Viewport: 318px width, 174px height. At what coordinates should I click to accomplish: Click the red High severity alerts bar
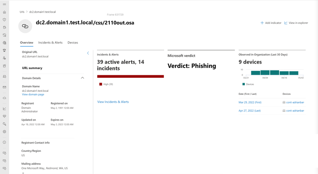tap(130, 77)
